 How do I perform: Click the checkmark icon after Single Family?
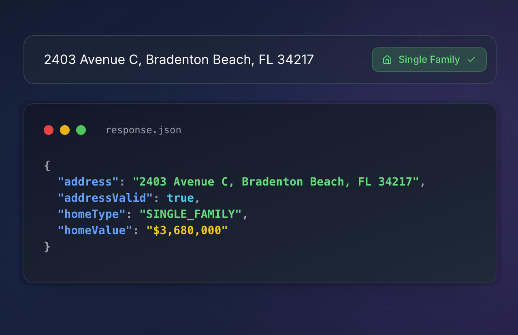(x=471, y=60)
